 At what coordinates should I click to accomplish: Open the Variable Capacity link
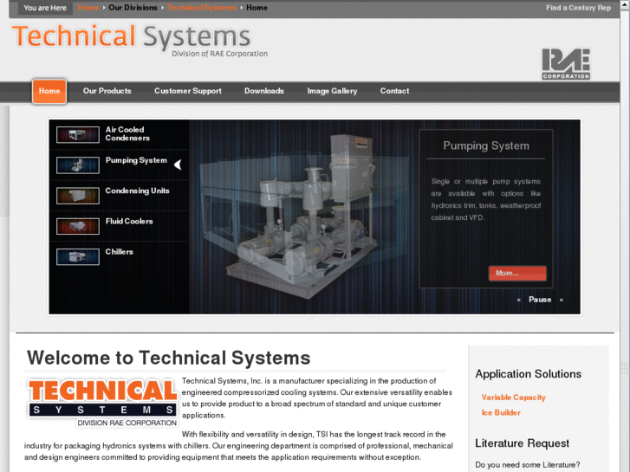pos(514,398)
